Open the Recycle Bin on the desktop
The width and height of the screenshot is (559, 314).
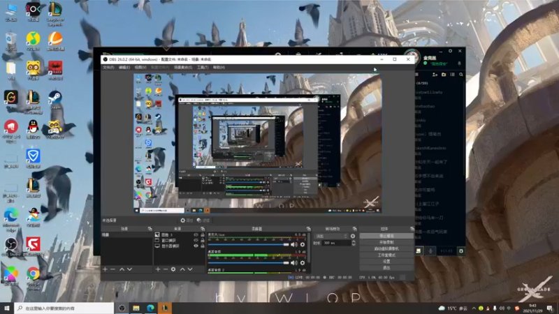11,41
